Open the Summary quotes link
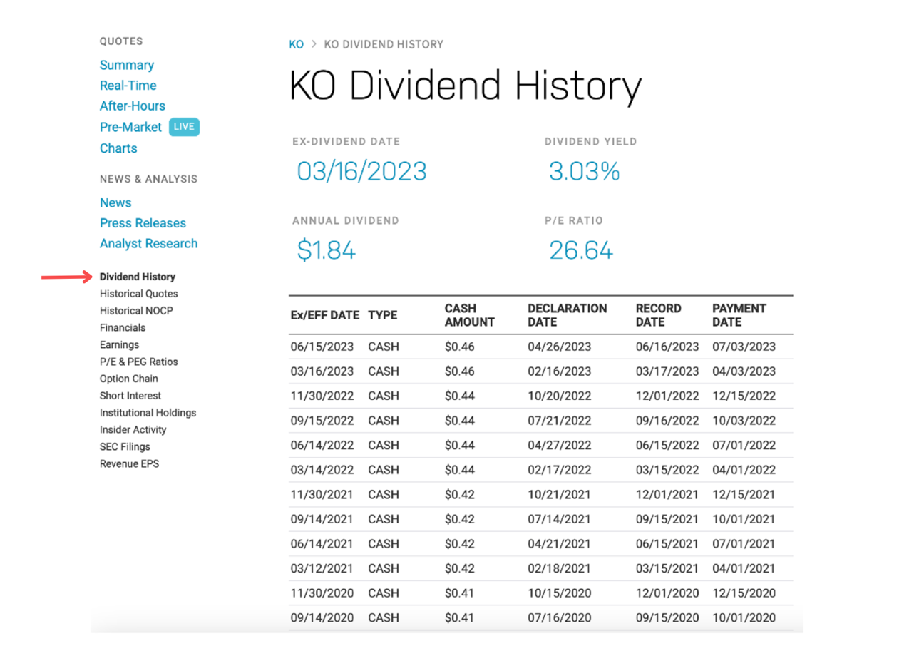This screenshot has height=646, width=914. tap(127, 65)
